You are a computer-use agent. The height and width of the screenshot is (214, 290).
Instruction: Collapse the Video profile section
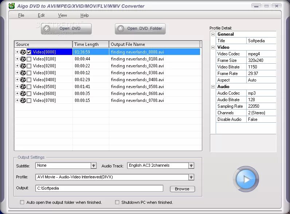point(213,47)
